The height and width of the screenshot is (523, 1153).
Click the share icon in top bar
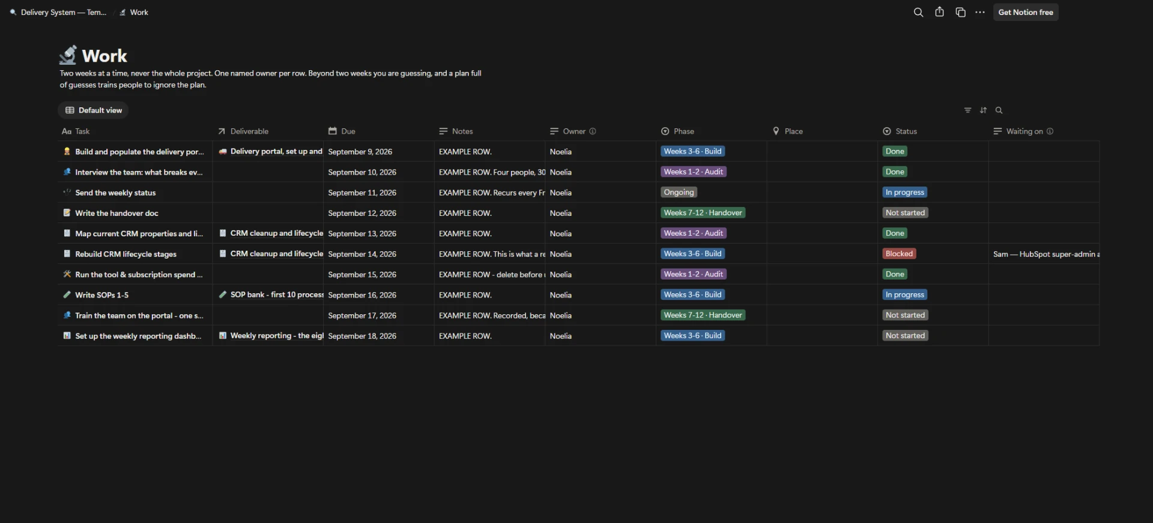click(939, 12)
